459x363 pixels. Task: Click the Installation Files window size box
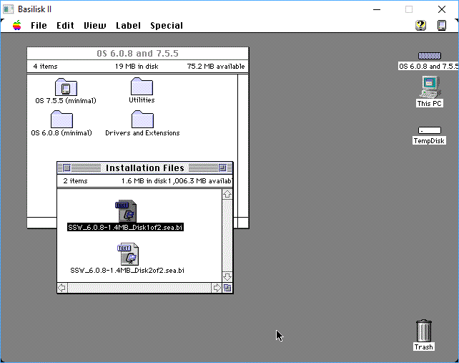point(227,288)
